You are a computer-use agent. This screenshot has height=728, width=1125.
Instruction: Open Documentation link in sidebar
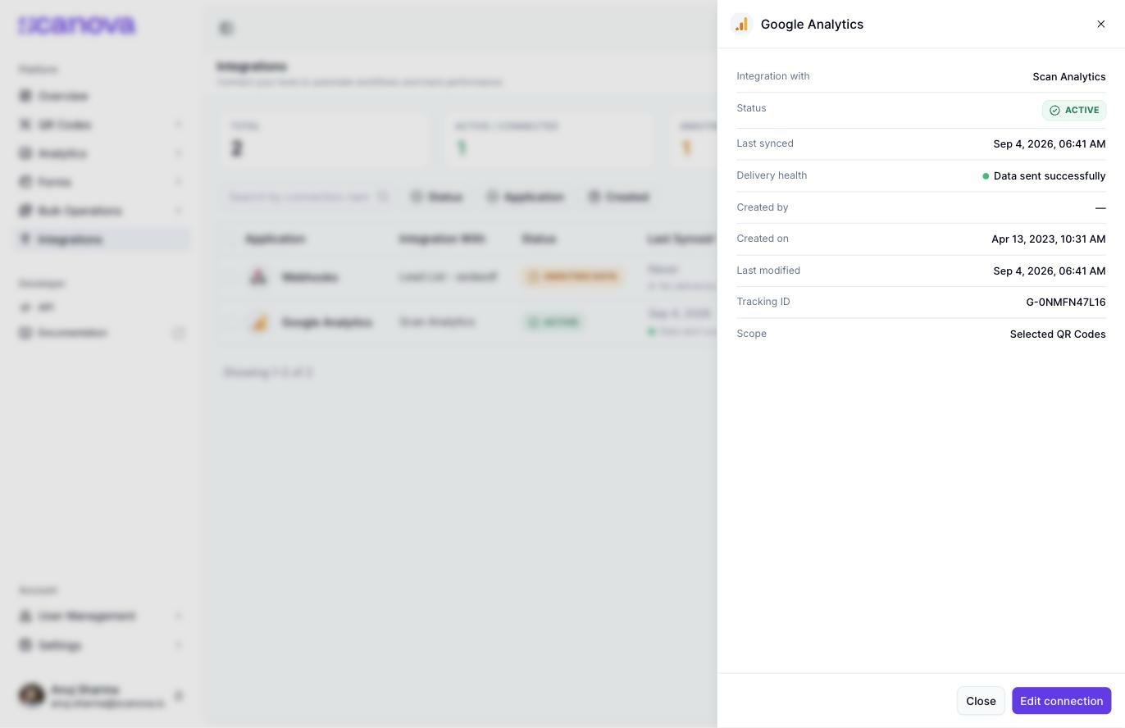coord(102,333)
